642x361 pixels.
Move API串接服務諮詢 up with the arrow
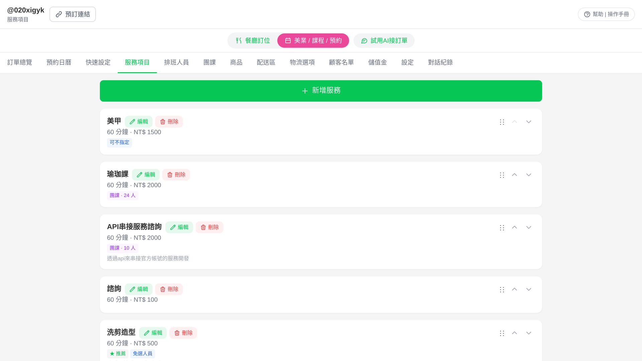tap(515, 228)
